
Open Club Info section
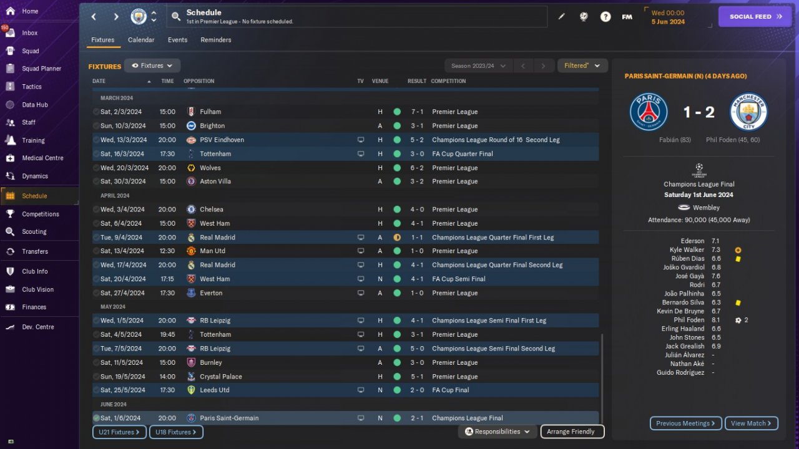[34, 271]
